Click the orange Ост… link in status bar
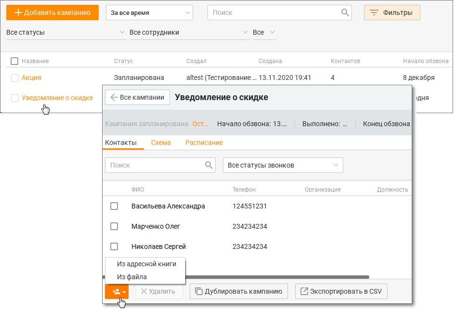The image size is (455, 311). coord(200,124)
